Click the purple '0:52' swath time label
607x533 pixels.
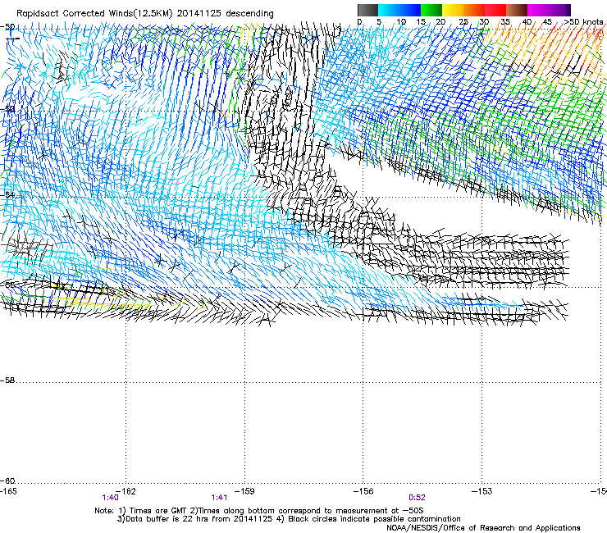click(417, 498)
